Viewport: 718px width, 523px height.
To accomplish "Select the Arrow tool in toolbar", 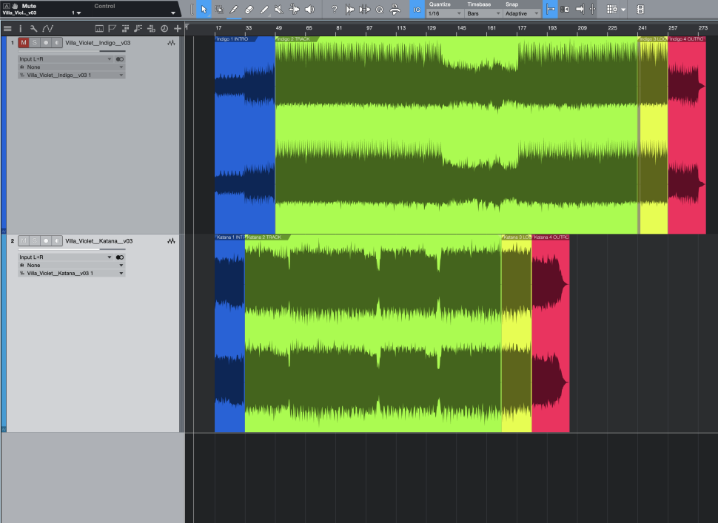I will click(204, 10).
